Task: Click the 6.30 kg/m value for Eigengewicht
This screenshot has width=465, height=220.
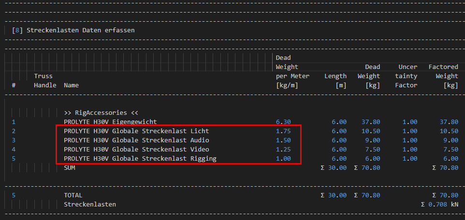Action: pos(283,122)
